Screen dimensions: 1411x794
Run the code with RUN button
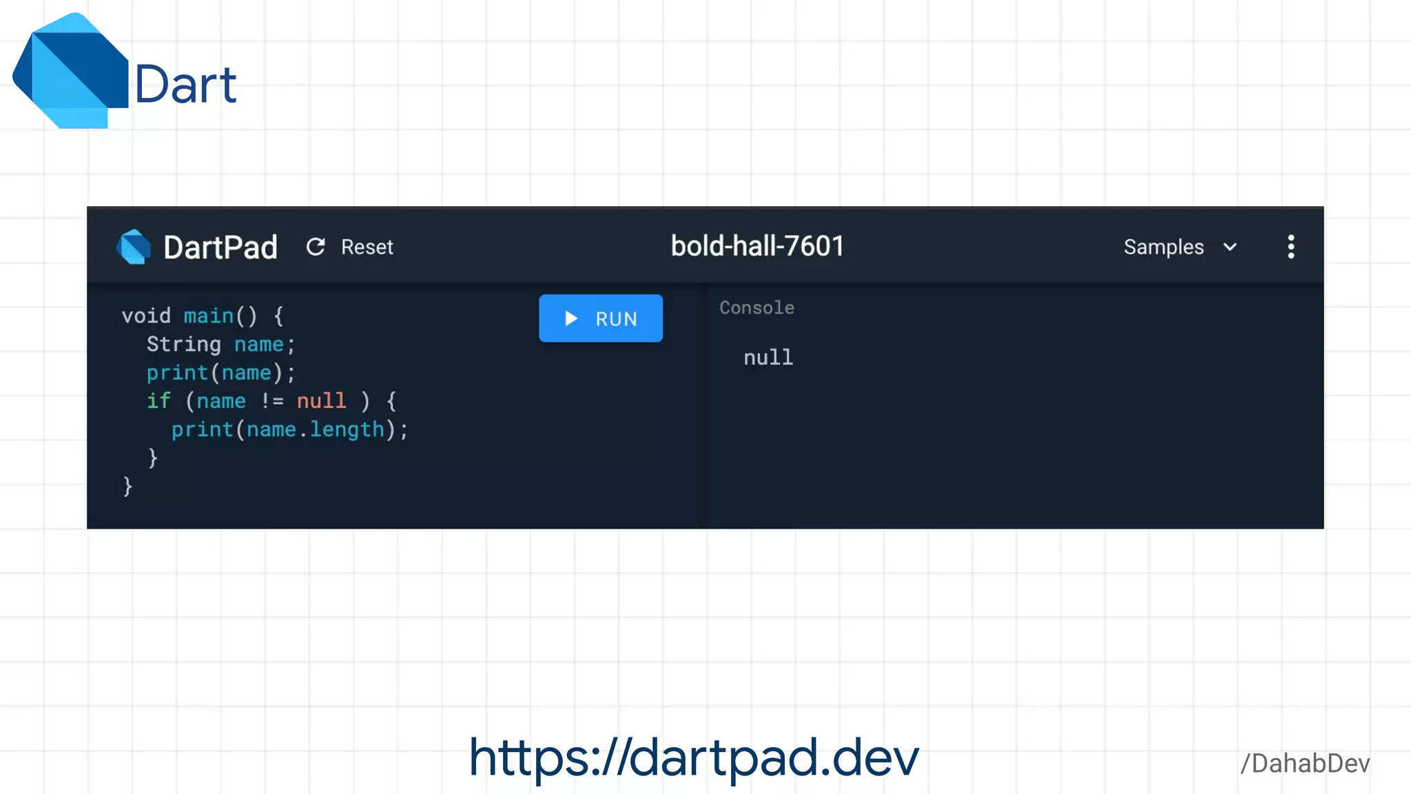point(601,318)
